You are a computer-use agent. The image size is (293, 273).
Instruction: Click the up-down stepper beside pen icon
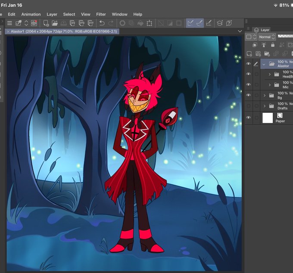tap(26, 23)
